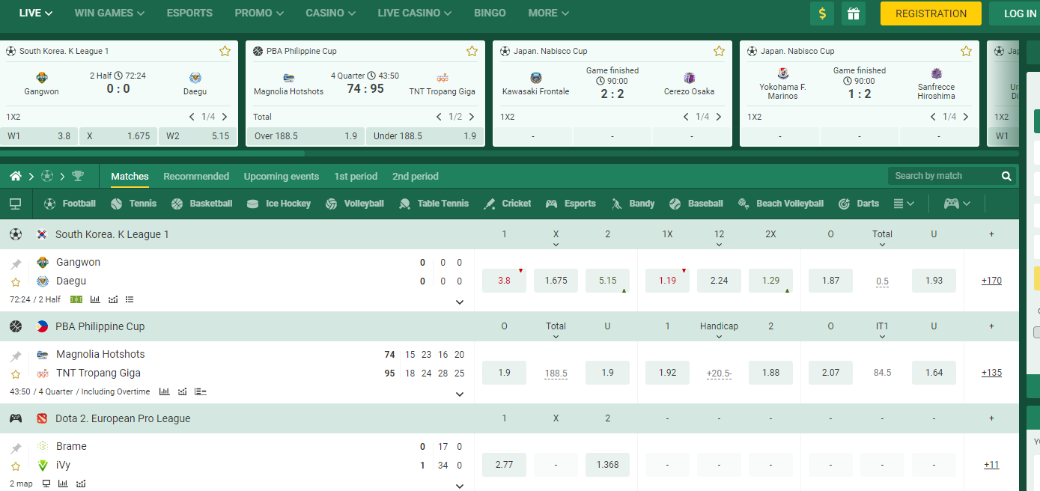Select the 1.368 odds for iVy
This screenshot has height=491, width=1040.
pyautogui.click(x=607, y=465)
